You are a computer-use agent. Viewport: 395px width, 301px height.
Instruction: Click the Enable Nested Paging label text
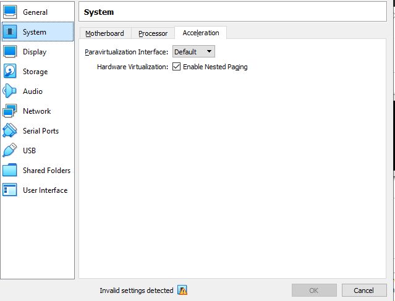[x=215, y=67]
